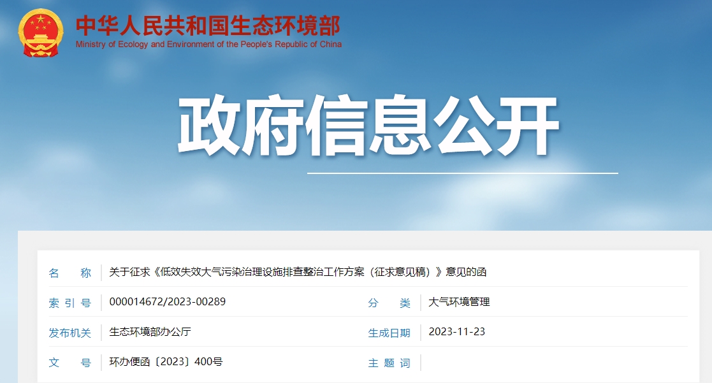The image size is (712, 383).
Task: Click the 名称 field label
Action: click(72, 273)
